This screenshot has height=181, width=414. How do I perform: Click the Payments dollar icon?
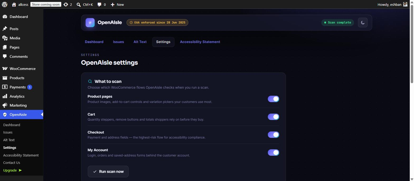(x=5, y=87)
